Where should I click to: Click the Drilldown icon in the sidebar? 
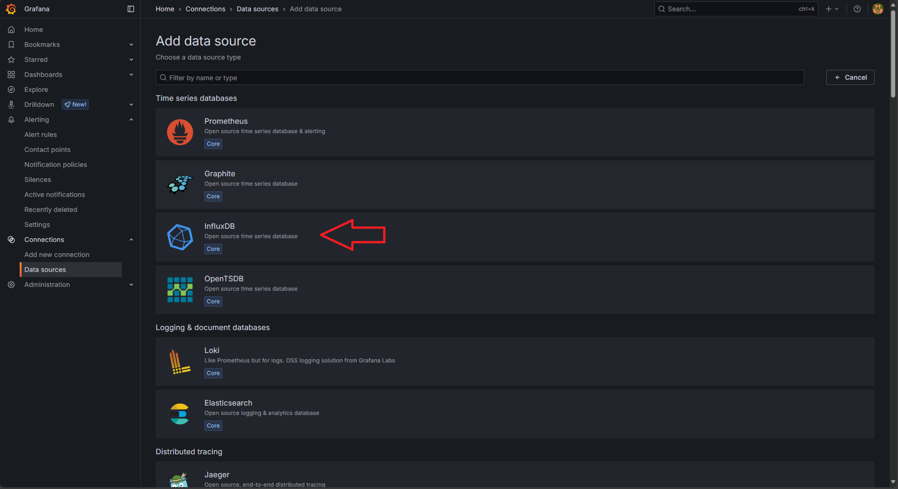tap(11, 105)
